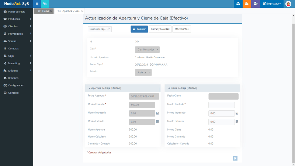The width and height of the screenshot is (295, 166).
Task: Click the Cierre Monto Contado input field
Action: click(222, 105)
